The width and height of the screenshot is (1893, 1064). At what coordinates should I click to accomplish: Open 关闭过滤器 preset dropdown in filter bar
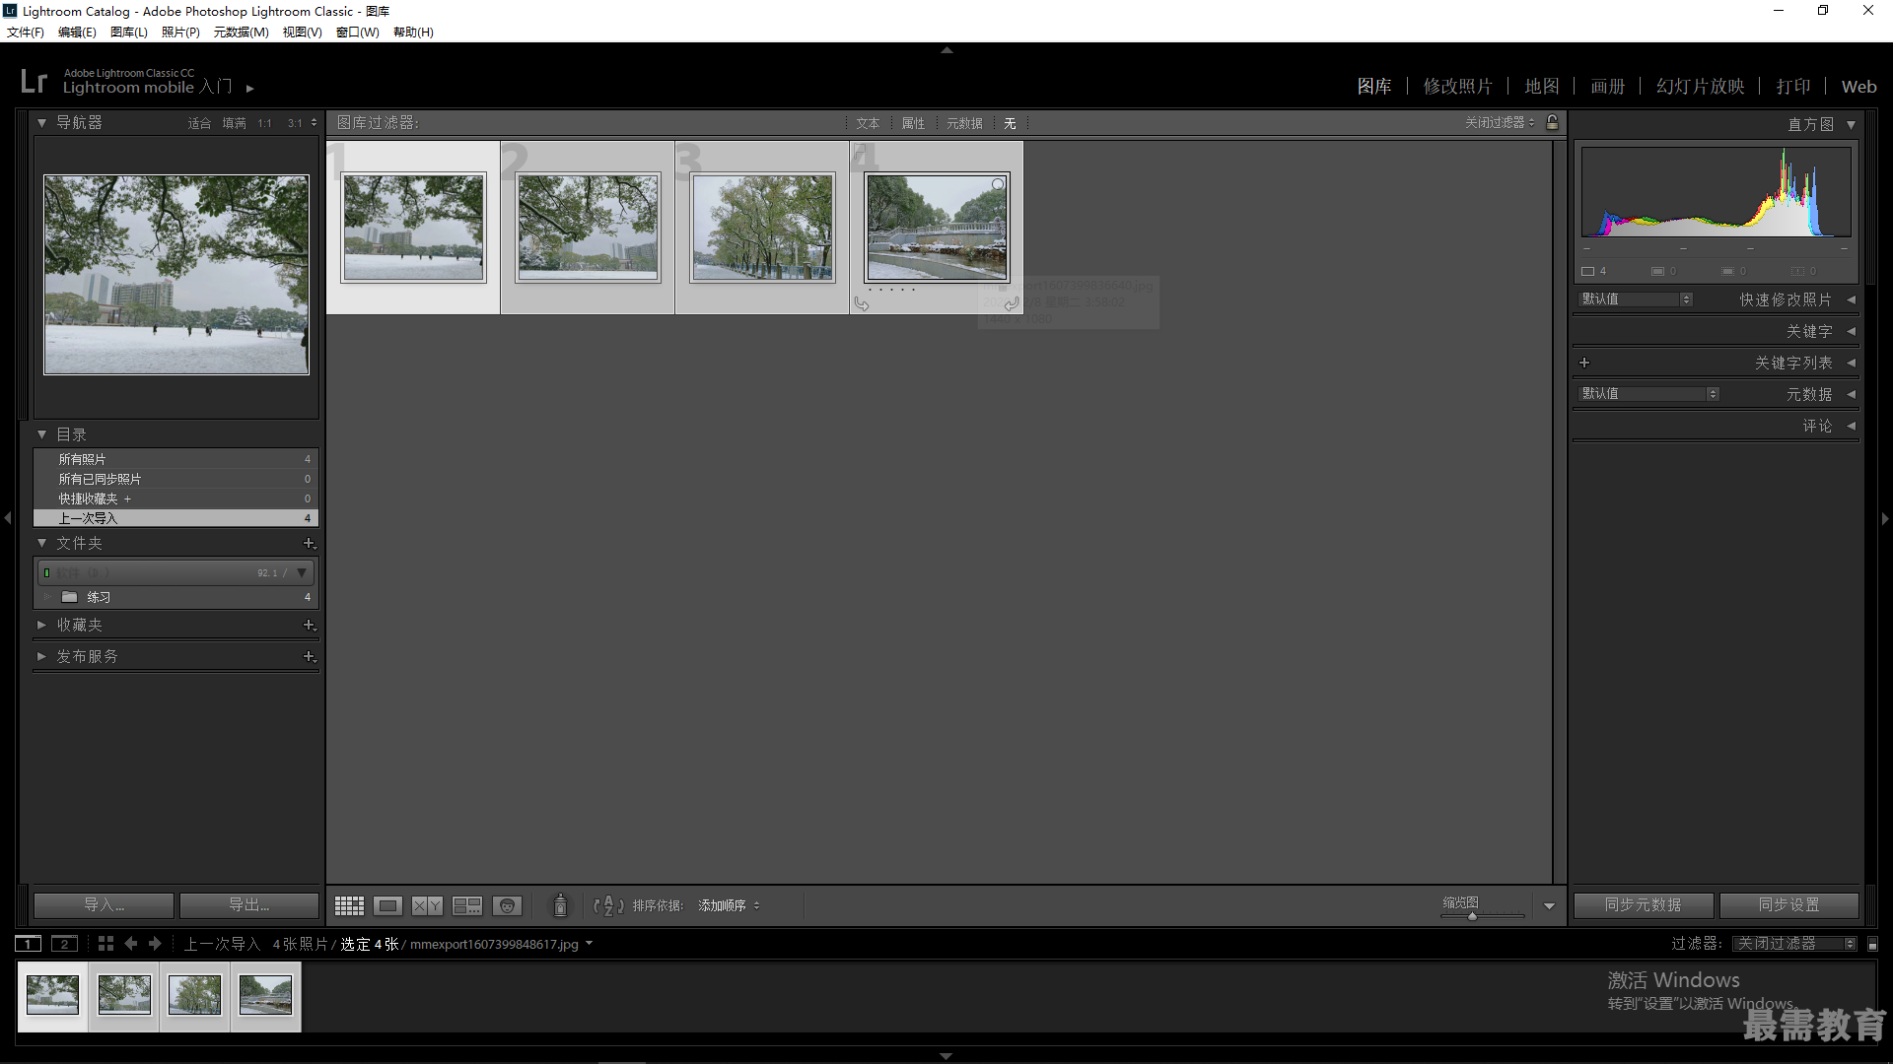(1500, 122)
